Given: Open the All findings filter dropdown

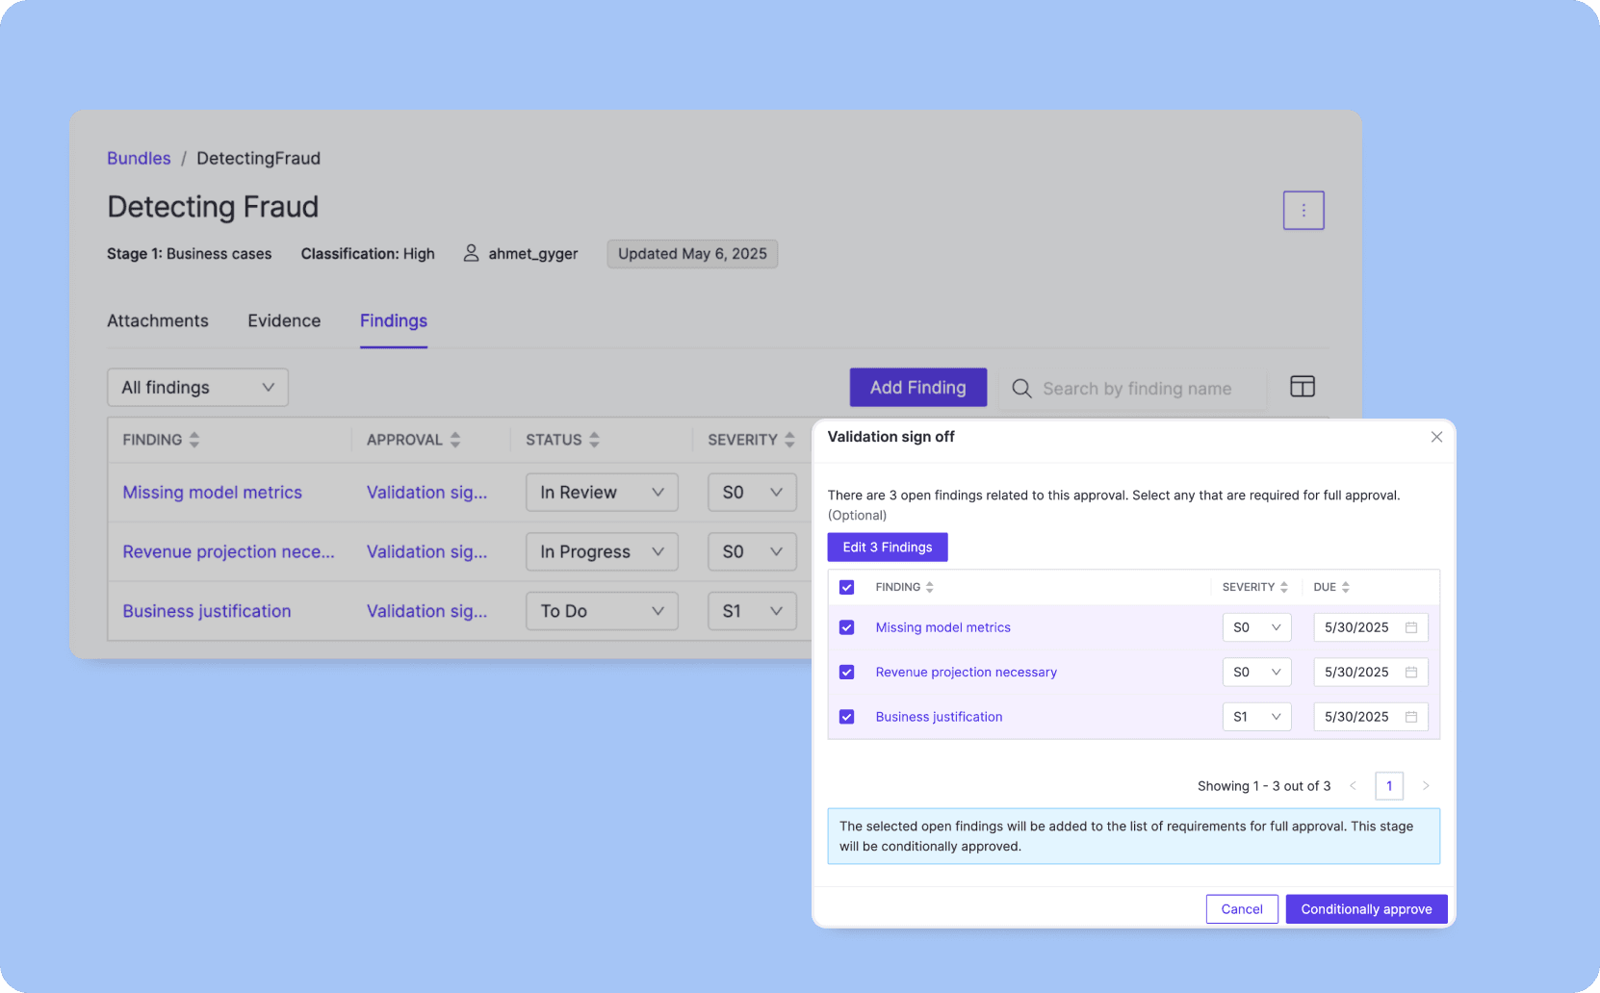Looking at the screenshot, I should [x=196, y=387].
